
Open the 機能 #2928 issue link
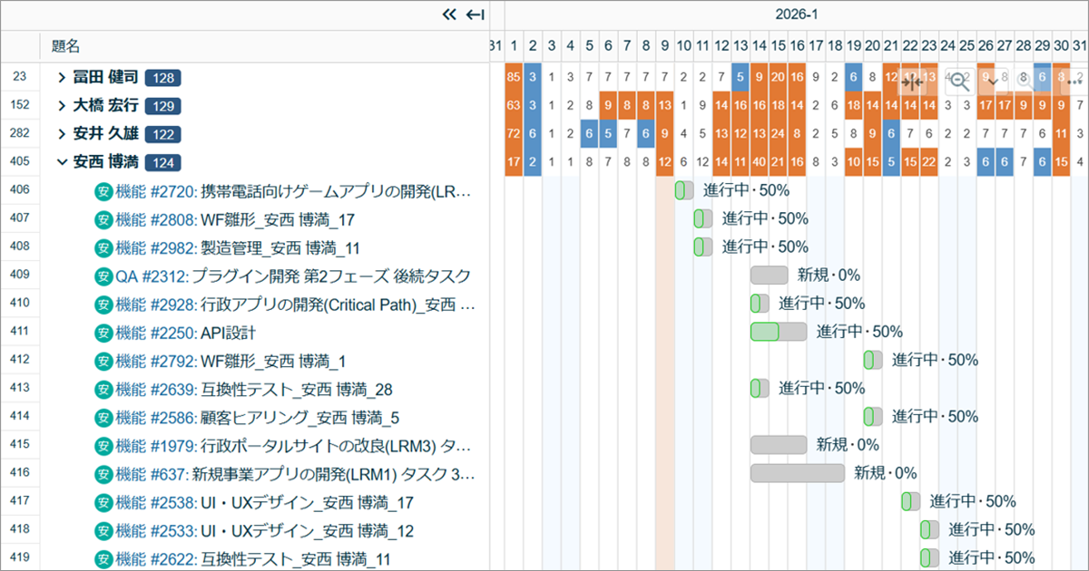pos(156,304)
